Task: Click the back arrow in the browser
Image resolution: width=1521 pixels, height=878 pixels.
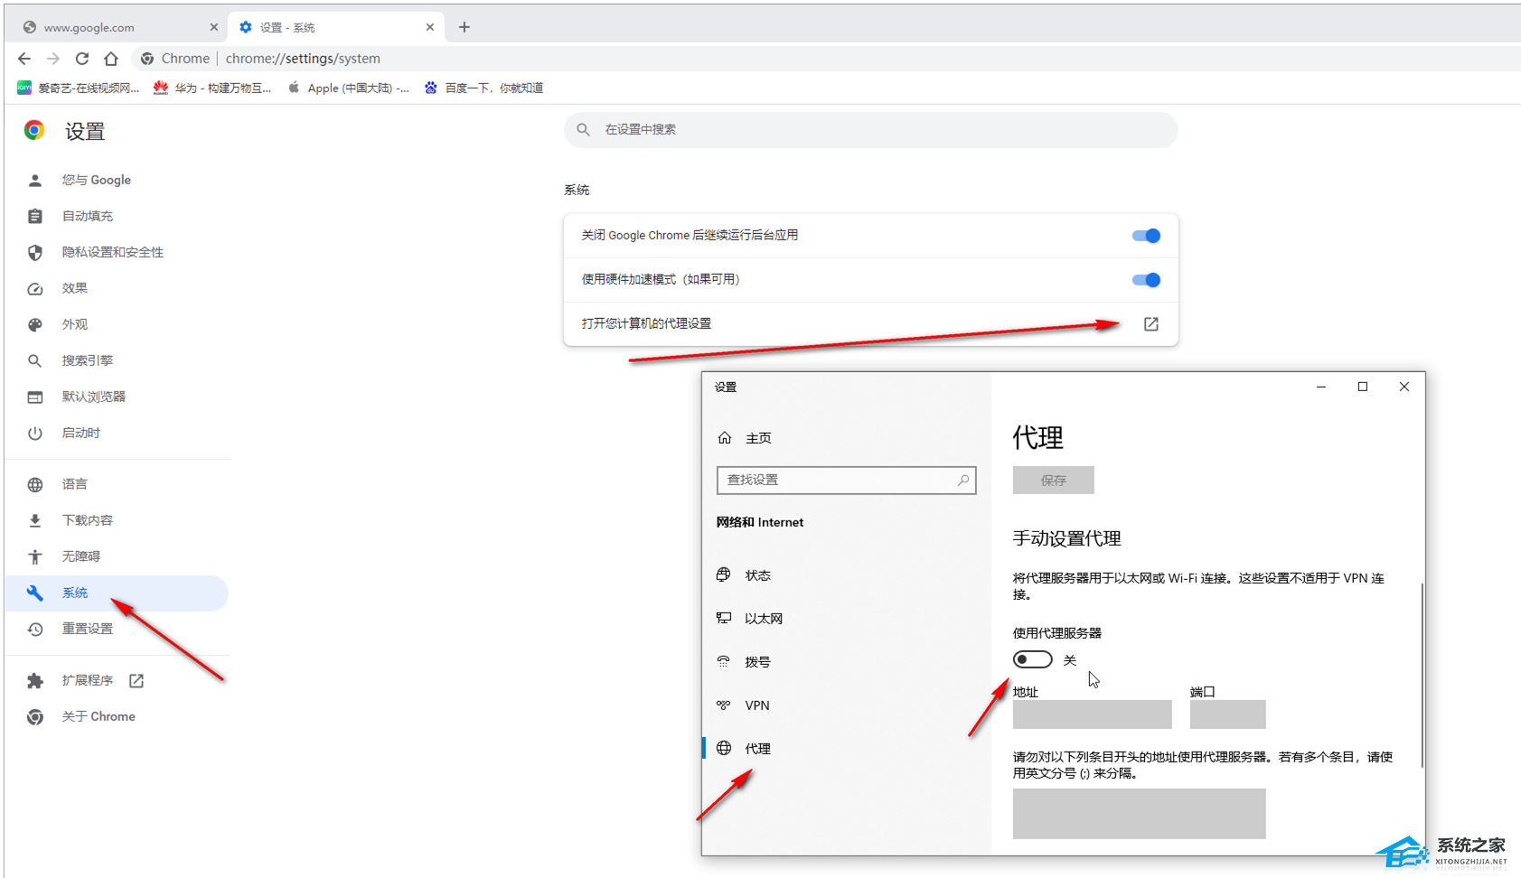Action: (24, 59)
